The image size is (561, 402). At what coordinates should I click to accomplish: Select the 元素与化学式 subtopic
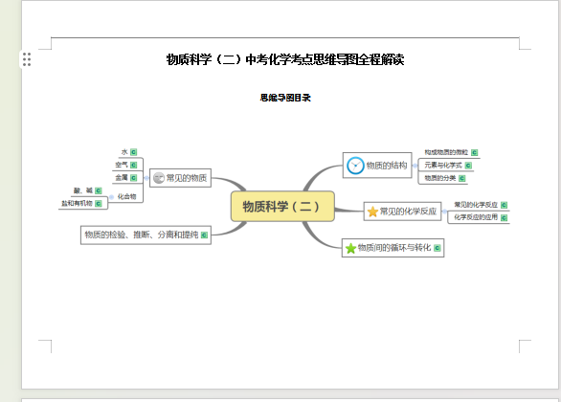(x=443, y=166)
